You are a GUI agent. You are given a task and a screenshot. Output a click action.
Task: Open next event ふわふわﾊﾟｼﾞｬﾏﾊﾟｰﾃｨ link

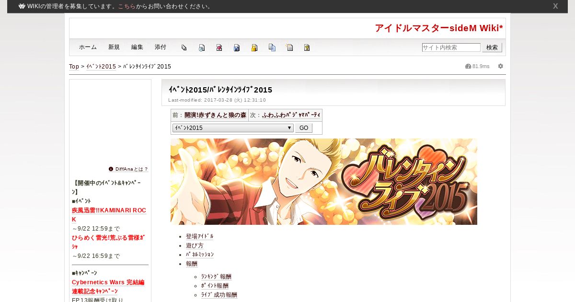[x=291, y=116]
